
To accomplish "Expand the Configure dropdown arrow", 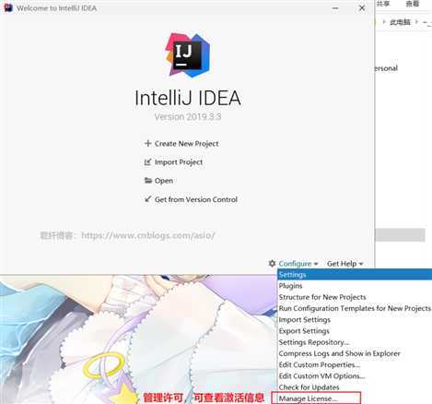I will pyautogui.click(x=316, y=264).
